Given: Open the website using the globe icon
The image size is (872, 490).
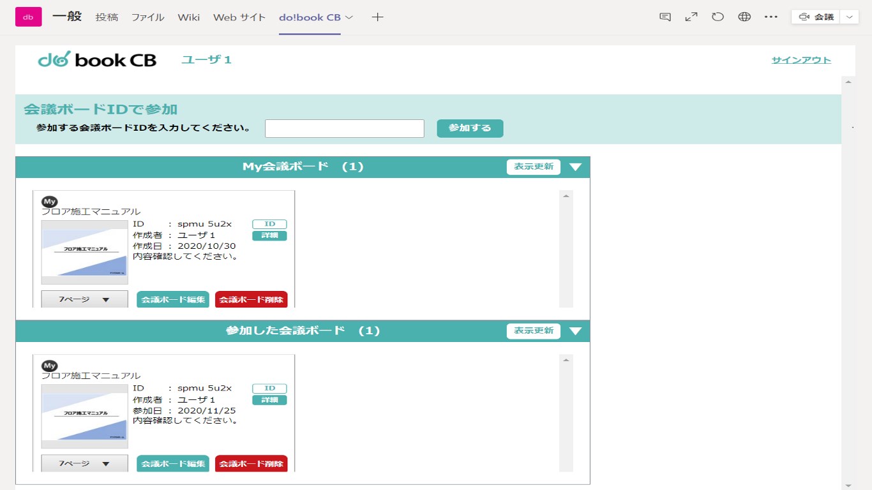Looking at the screenshot, I should click(744, 17).
